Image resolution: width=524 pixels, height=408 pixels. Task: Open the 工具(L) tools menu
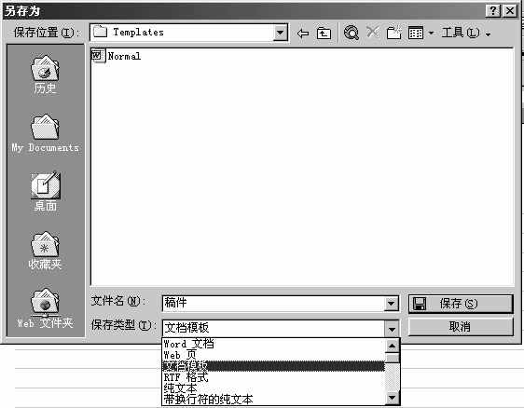click(466, 33)
